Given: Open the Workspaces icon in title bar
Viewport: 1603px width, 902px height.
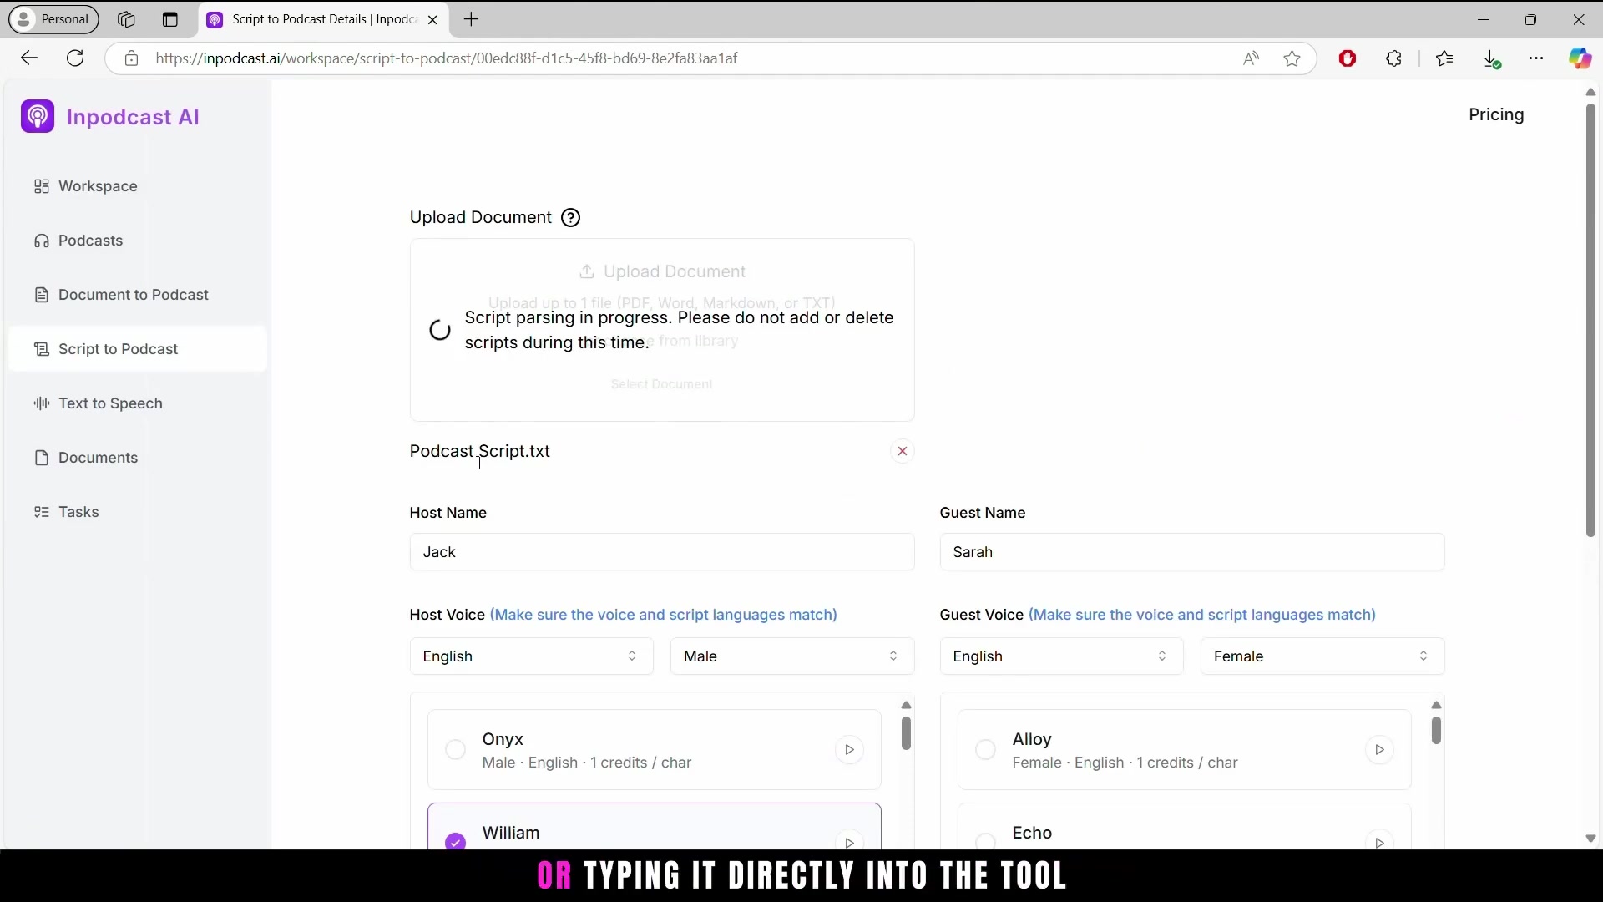Looking at the screenshot, I should click(x=126, y=19).
